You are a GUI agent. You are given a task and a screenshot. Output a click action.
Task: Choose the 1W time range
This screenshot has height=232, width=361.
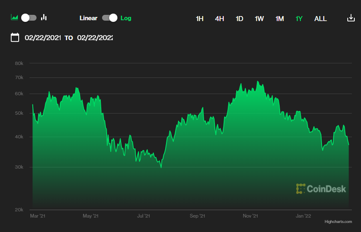click(x=259, y=19)
